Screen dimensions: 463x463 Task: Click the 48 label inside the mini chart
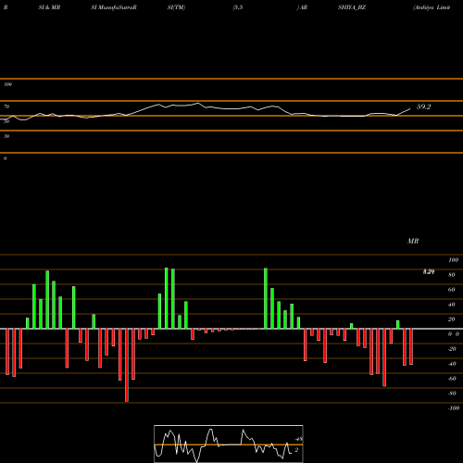(298, 439)
